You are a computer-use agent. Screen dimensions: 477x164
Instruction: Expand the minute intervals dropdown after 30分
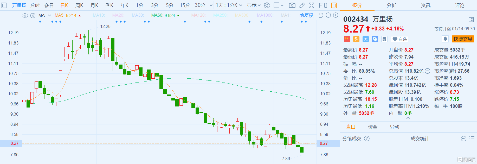tap(211, 5)
